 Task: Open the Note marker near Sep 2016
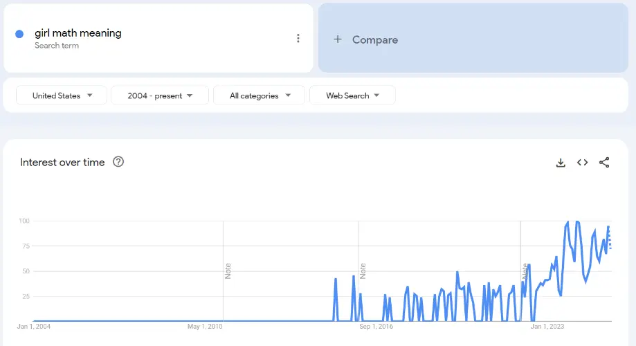363,271
